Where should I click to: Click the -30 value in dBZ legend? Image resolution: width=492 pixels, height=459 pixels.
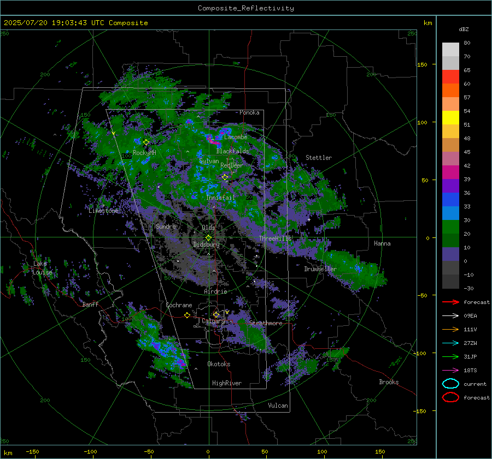pos(469,288)
